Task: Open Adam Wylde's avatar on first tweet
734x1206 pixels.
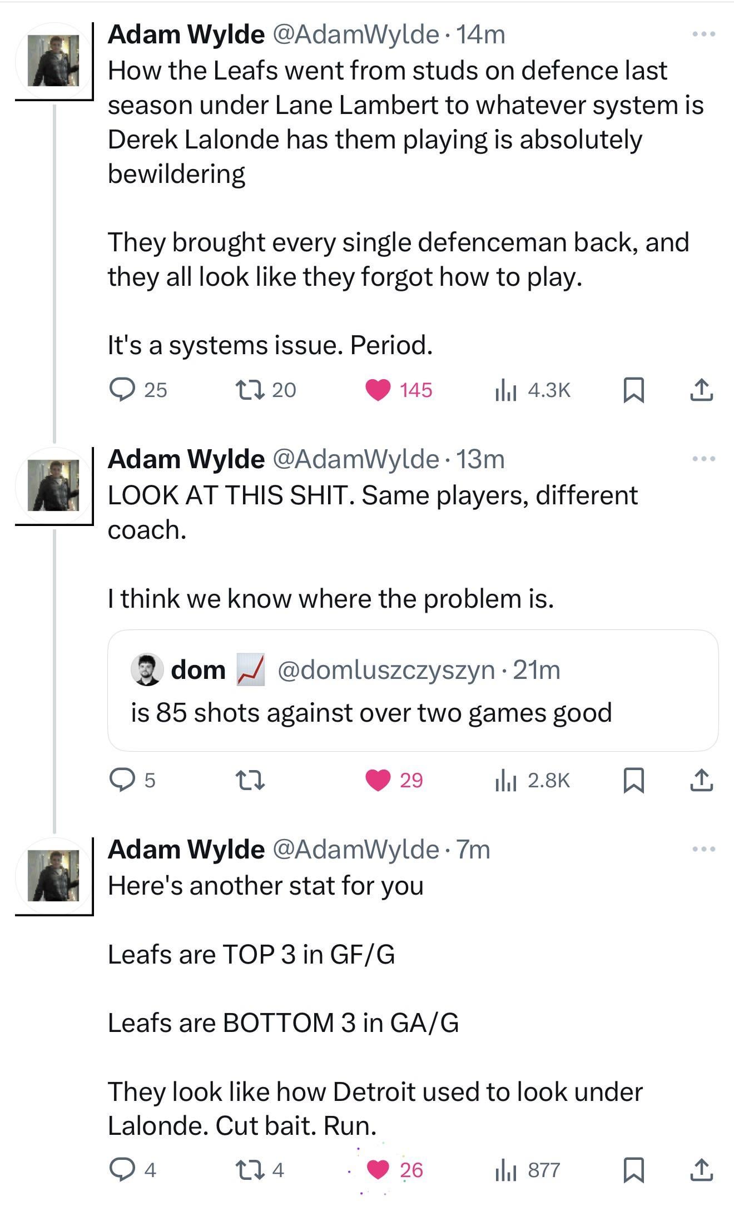Action: (x=53, y=61)
